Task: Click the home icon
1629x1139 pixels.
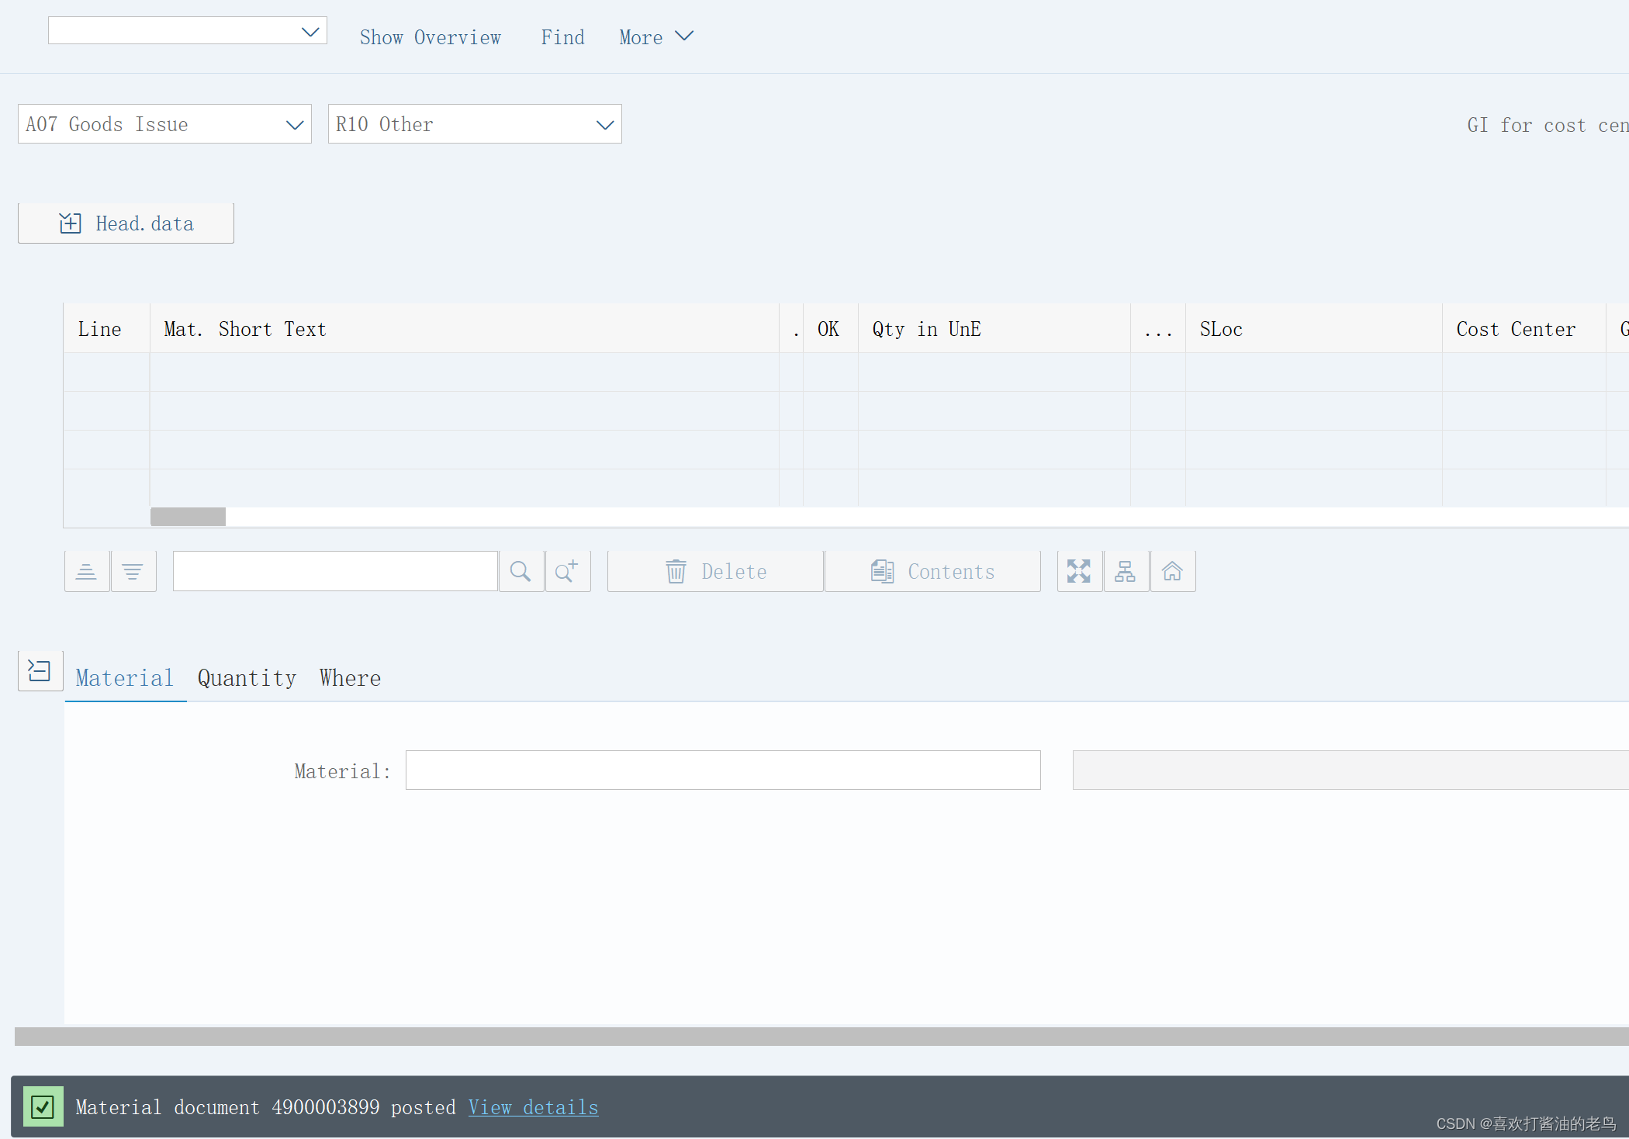Action: [1172, 570]
